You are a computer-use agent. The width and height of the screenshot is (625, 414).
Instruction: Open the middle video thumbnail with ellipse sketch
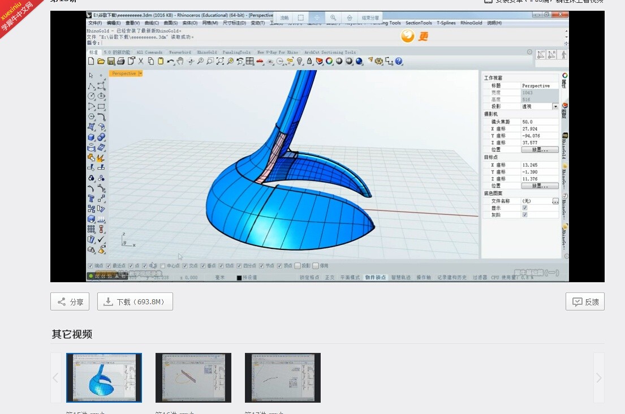pos(193,377)
